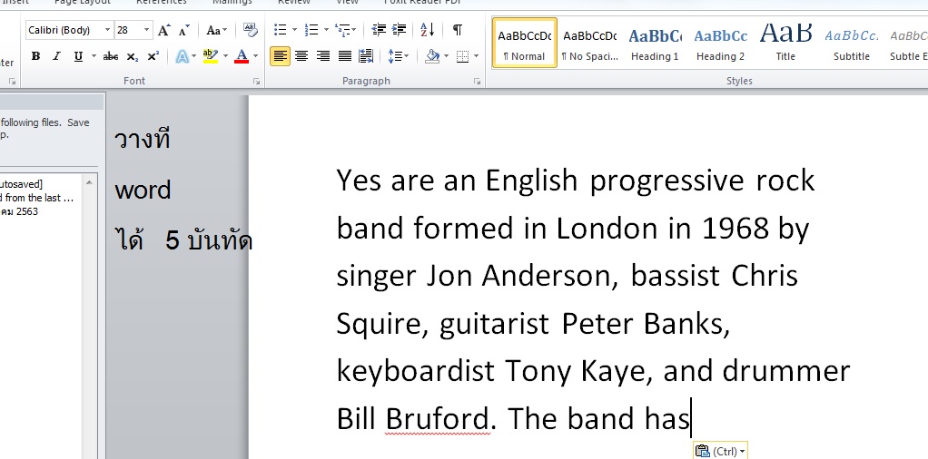The image size is (928, 459).
Task: Switch to the Mailings ribbon tab
Action: [x=232, y=3]
